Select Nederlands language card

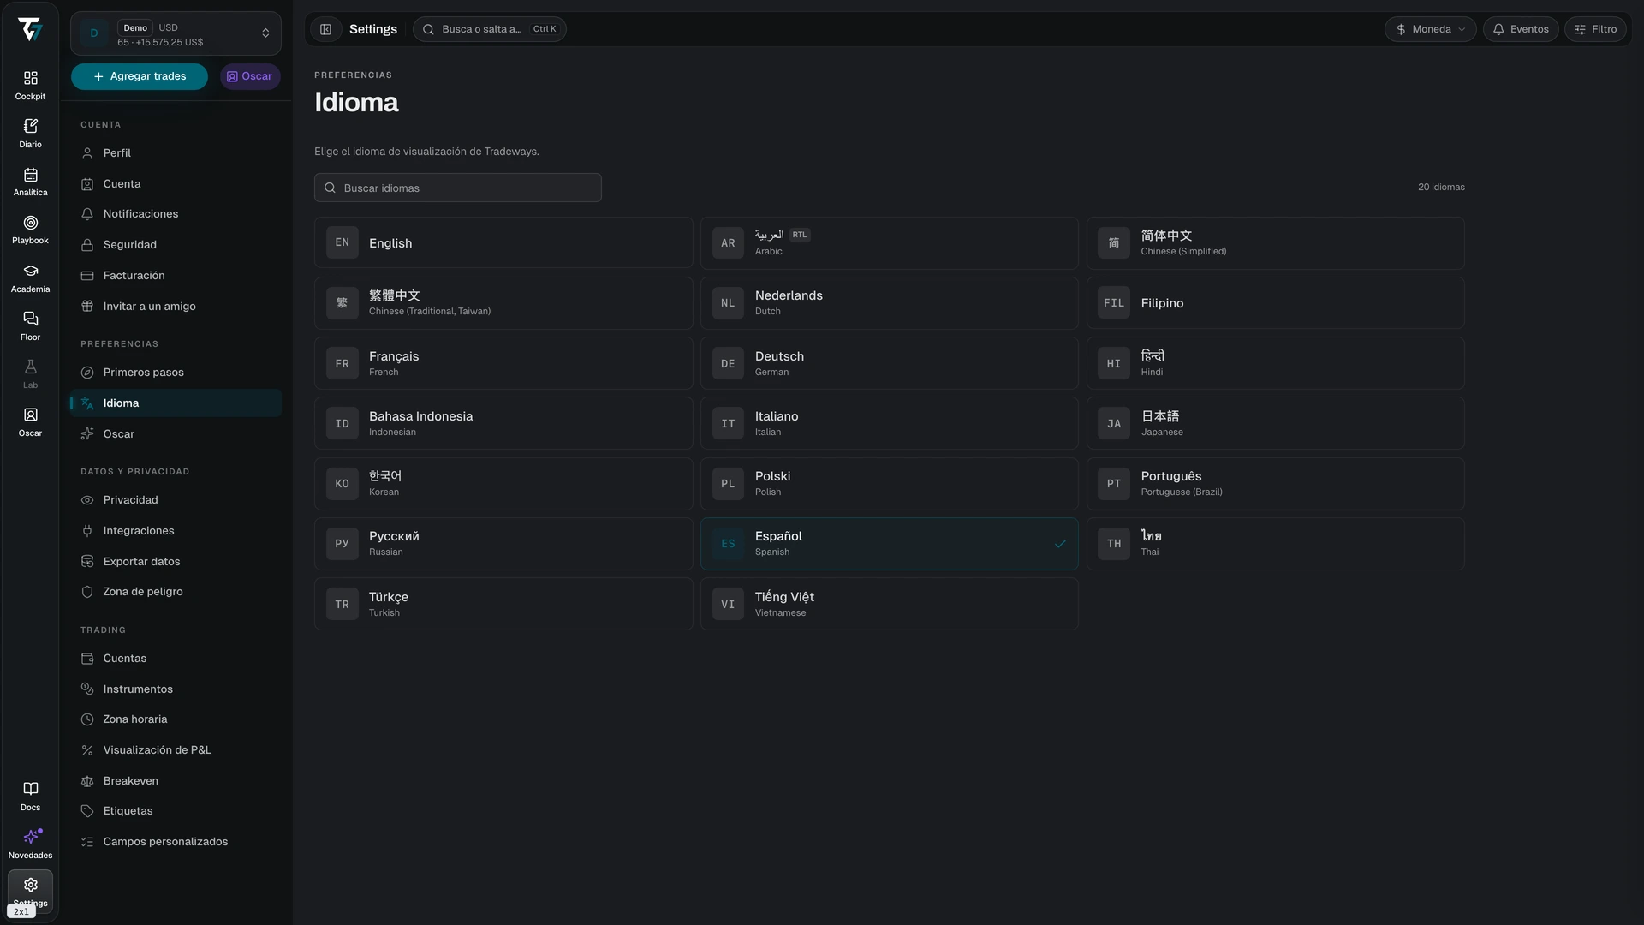(x=889, y=303)
